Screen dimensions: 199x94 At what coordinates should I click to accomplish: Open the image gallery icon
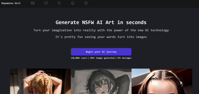point(33,3)
